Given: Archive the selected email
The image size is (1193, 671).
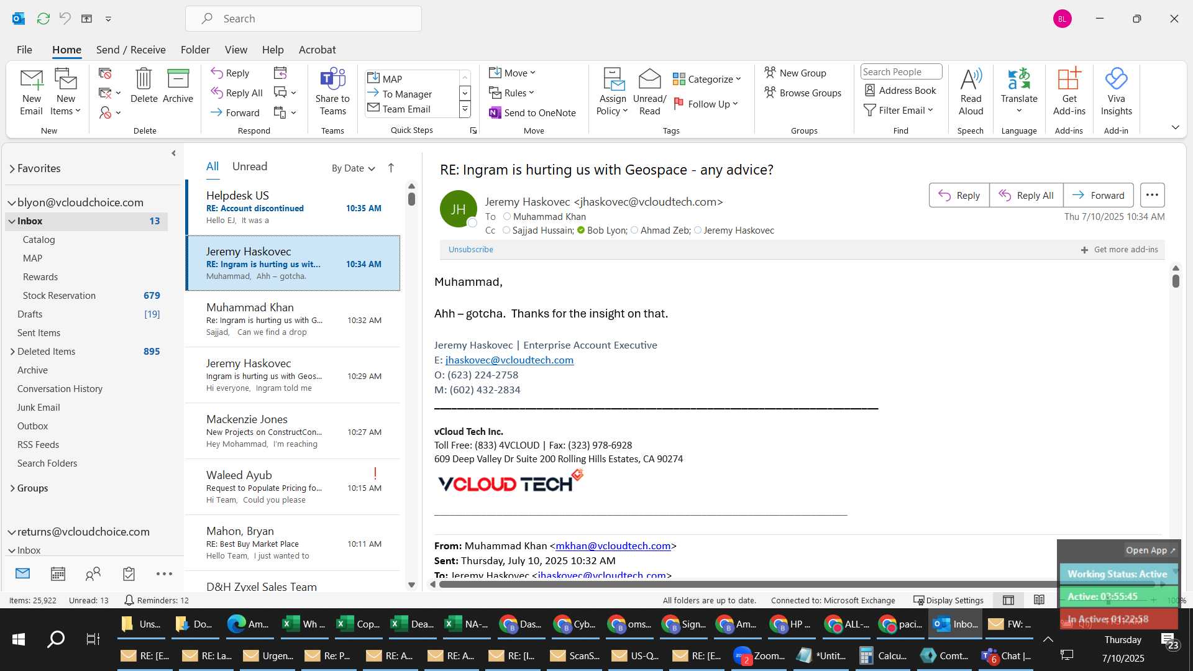Looking at the screenshot, I should point(178,86).
